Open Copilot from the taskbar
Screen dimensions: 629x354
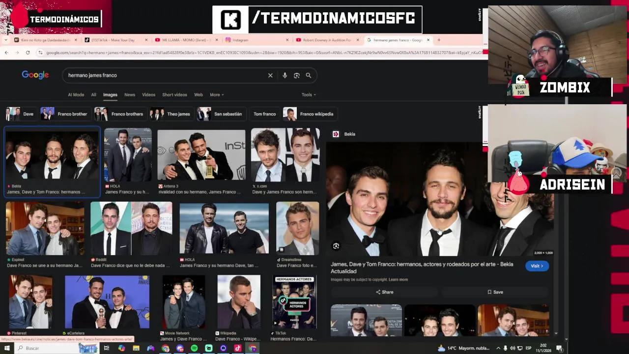(121, 348)
